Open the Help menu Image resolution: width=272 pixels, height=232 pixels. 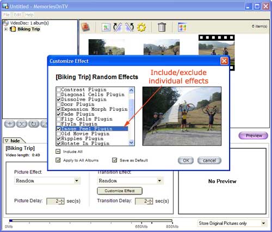click(x=29, y=15)
